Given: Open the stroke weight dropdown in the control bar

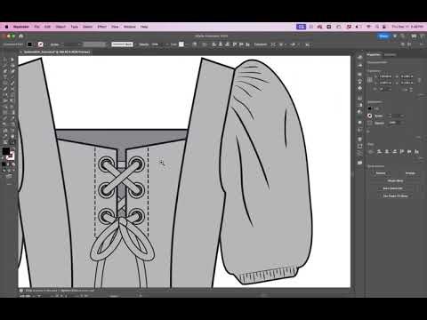Looking at the screenshot, I should 79,44.
